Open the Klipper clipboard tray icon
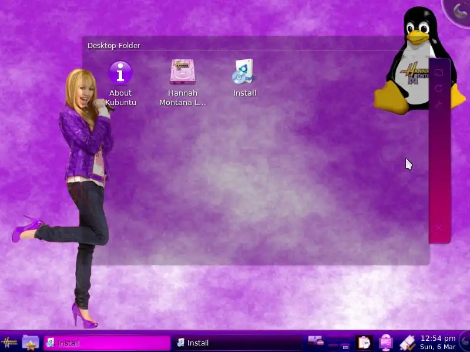This screenshot has width=470, height=352. point(364,343)
